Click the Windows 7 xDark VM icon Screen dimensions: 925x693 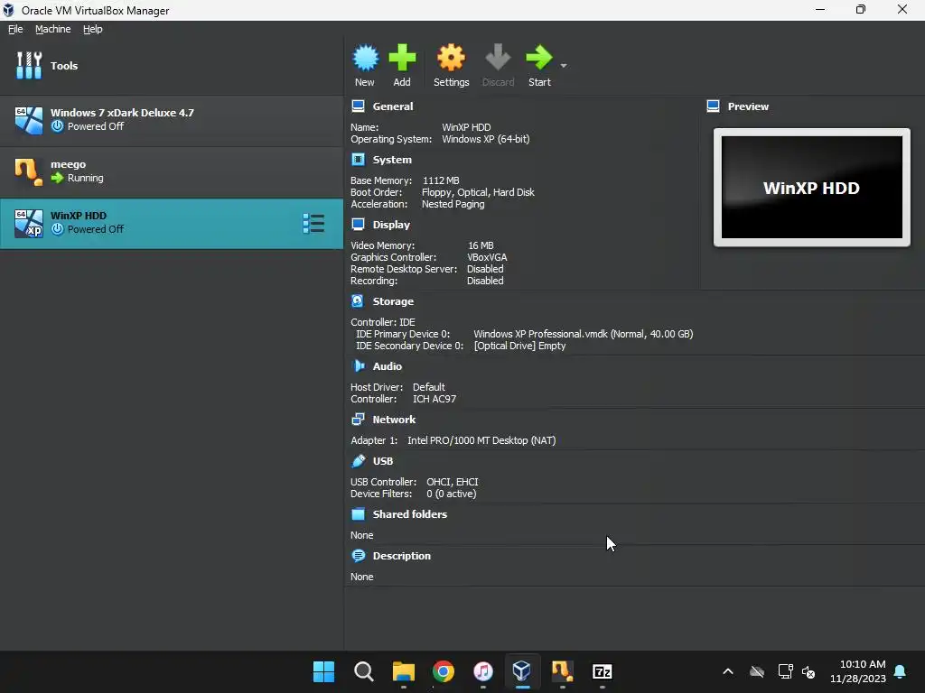click(29, 120)
